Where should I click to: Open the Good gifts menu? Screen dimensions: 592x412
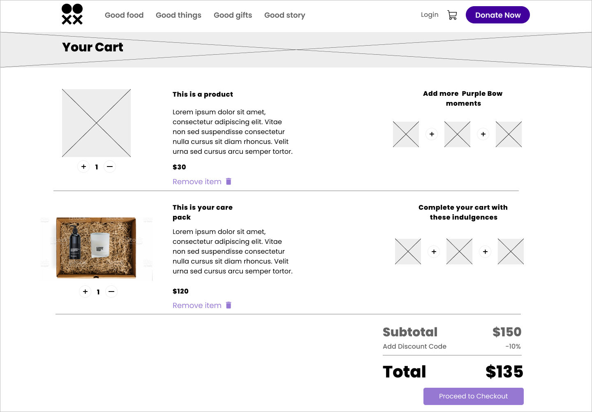click(233, 15)
